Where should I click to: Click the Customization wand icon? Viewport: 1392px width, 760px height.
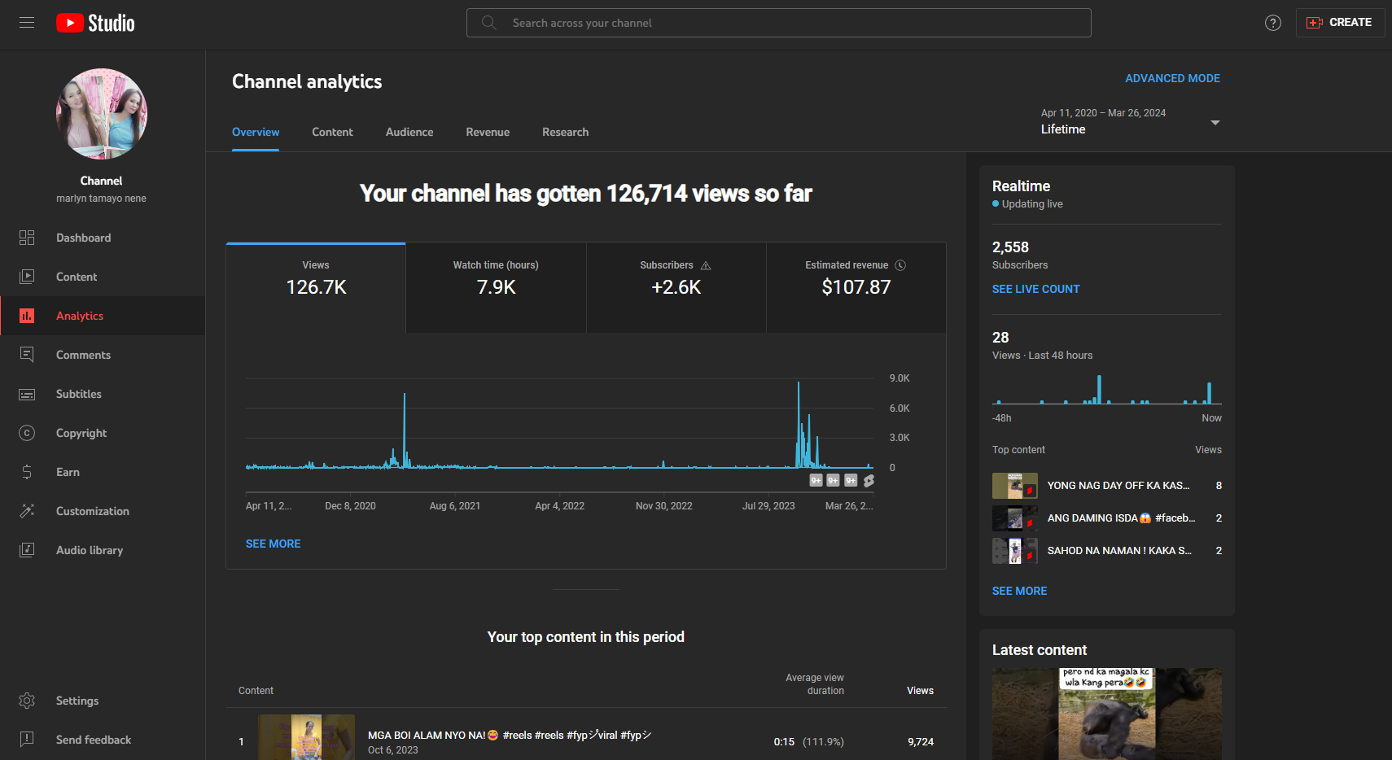coord(27,511)
